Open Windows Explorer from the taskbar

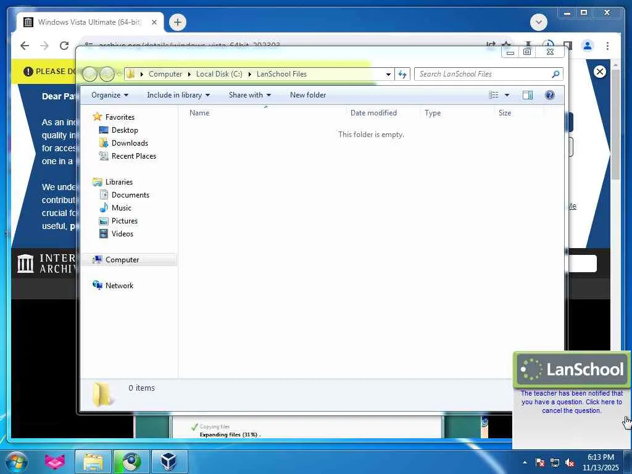(x=93, y=462)
